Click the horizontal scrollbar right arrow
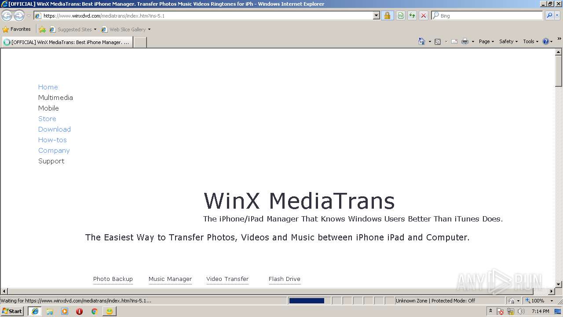The image size is (563, 317). coord(551,291)
